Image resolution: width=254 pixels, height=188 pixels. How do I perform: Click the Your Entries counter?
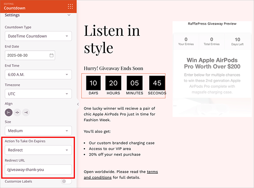point(186,41)
